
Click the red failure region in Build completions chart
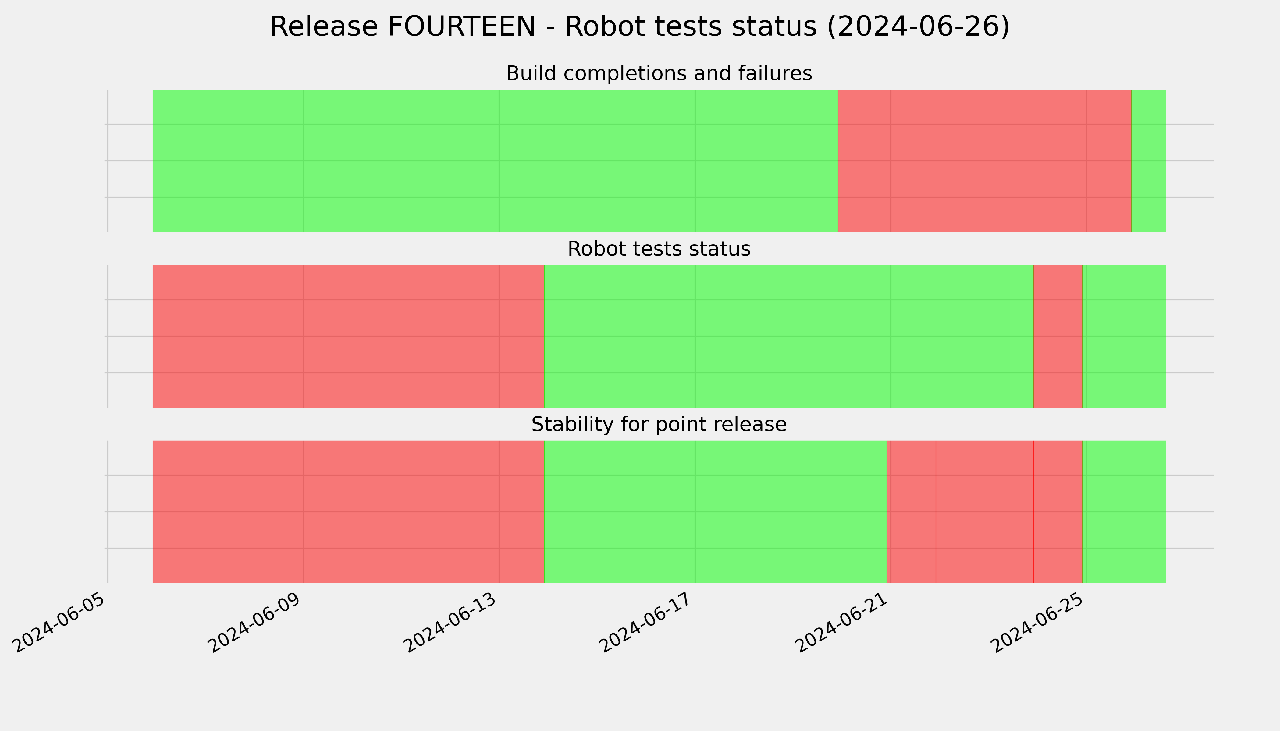pos(985,161)
